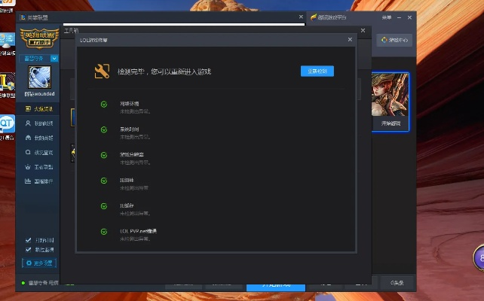Click the wounded username under avatar
This screenshot has height=301, width=484.
tap(39, 93)
